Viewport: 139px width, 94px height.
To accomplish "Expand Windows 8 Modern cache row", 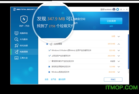I will (x=119, y=50).
